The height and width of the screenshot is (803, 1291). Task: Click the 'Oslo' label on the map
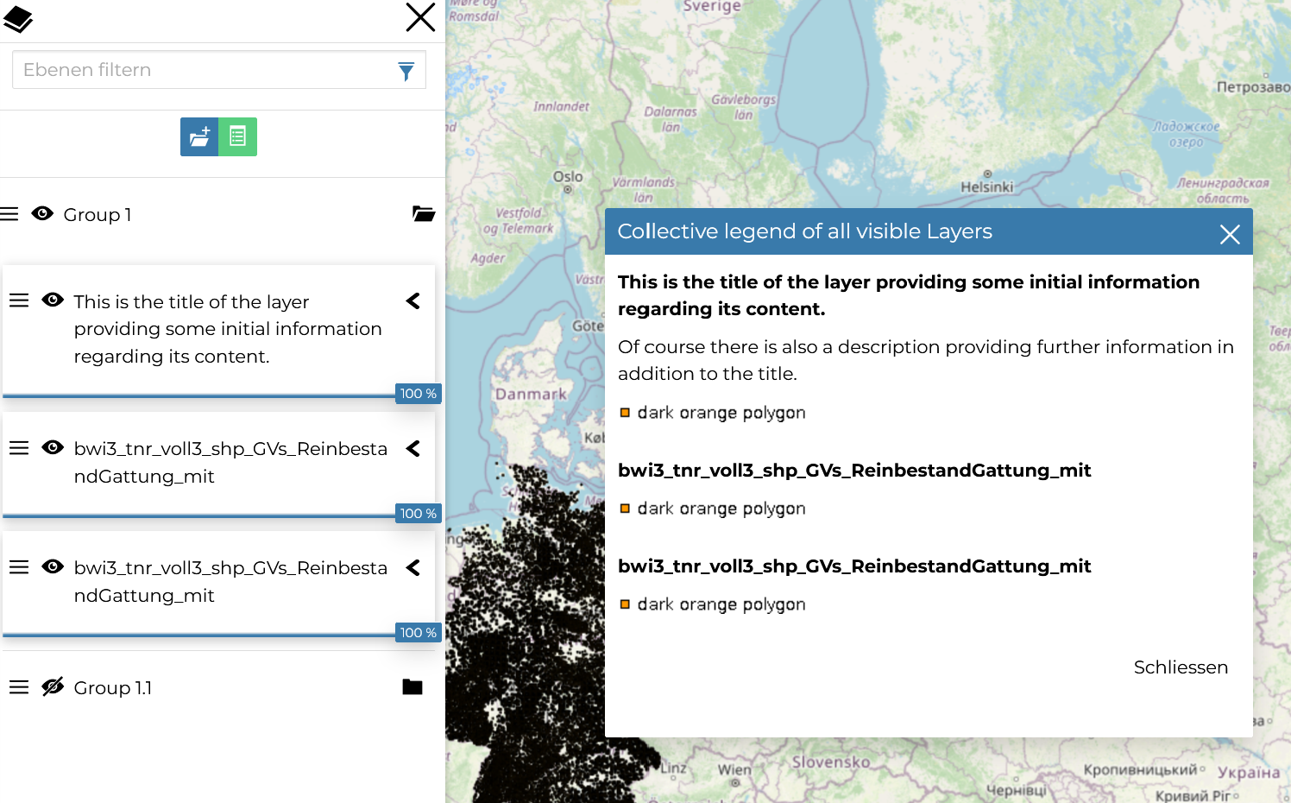pos(568,177)
